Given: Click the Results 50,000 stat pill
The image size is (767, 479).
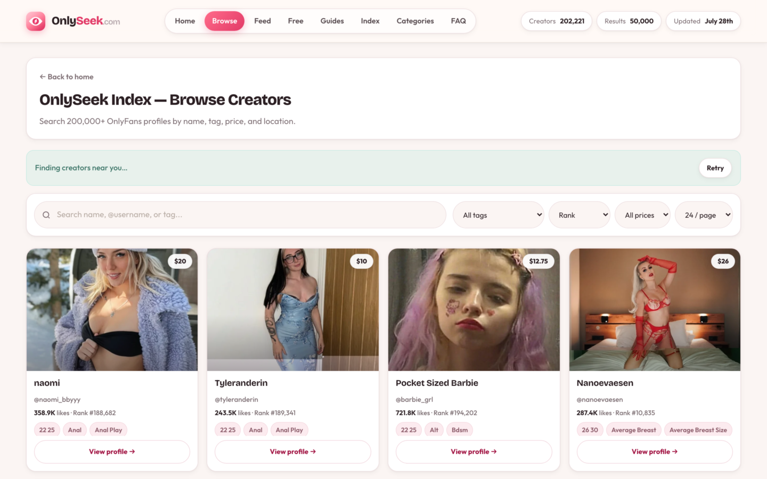Looking at the screenshot, I should pos(629,21).
